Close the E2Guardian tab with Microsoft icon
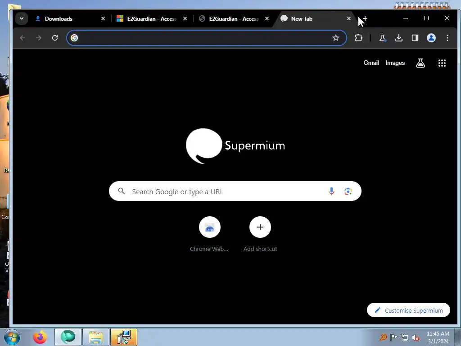The image size is (461, 346). (185, 18)
